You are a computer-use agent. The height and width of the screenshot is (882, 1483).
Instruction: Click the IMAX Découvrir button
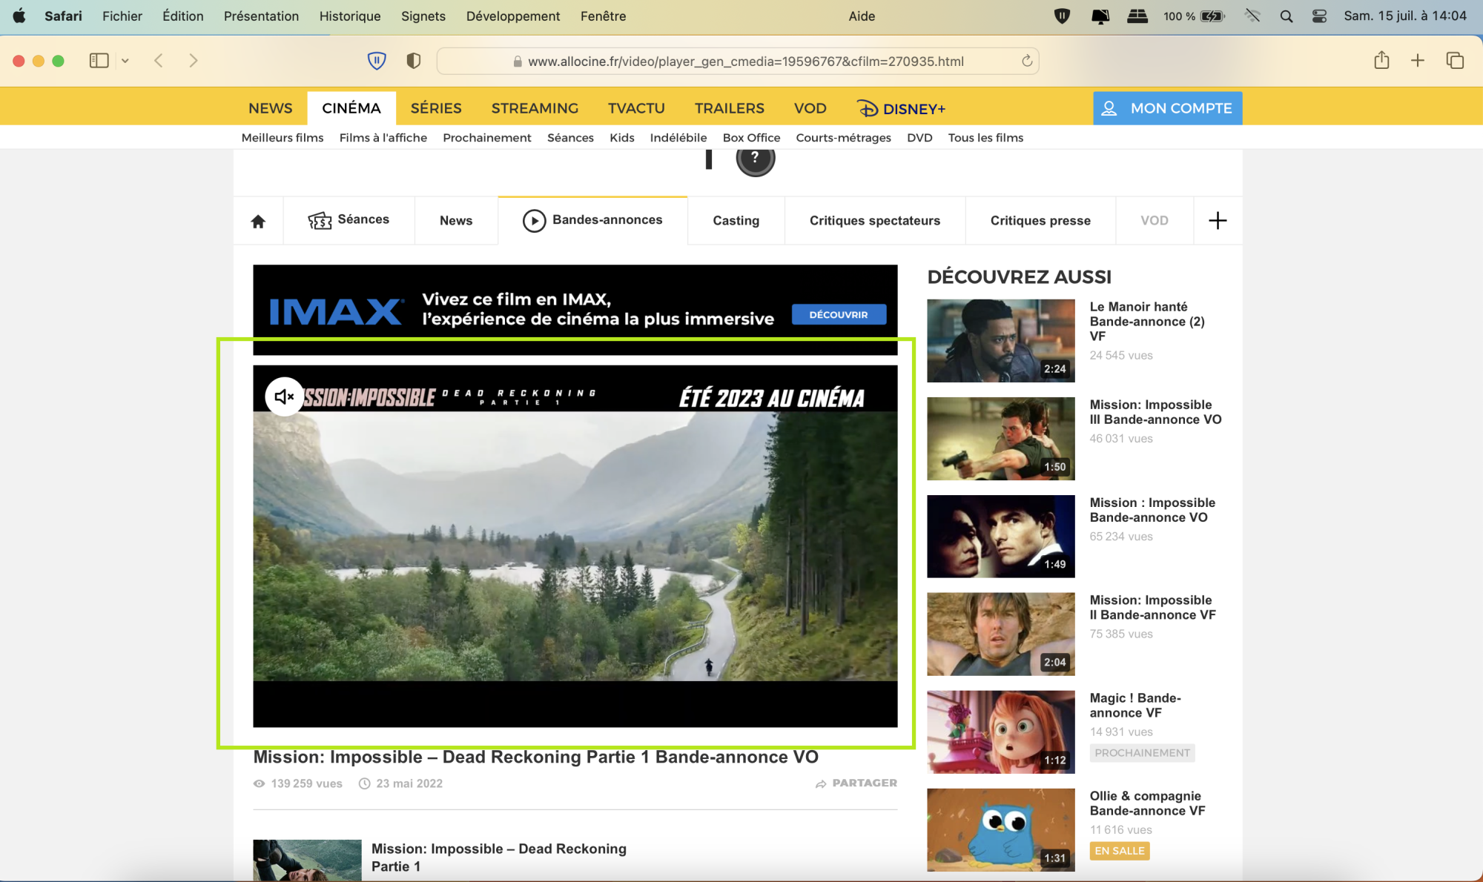tap(839, 314)
